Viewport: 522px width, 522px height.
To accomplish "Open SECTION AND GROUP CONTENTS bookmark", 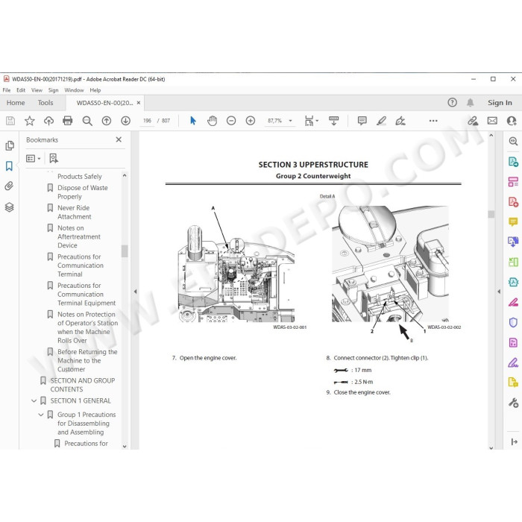I will click(x=83, y=385).
